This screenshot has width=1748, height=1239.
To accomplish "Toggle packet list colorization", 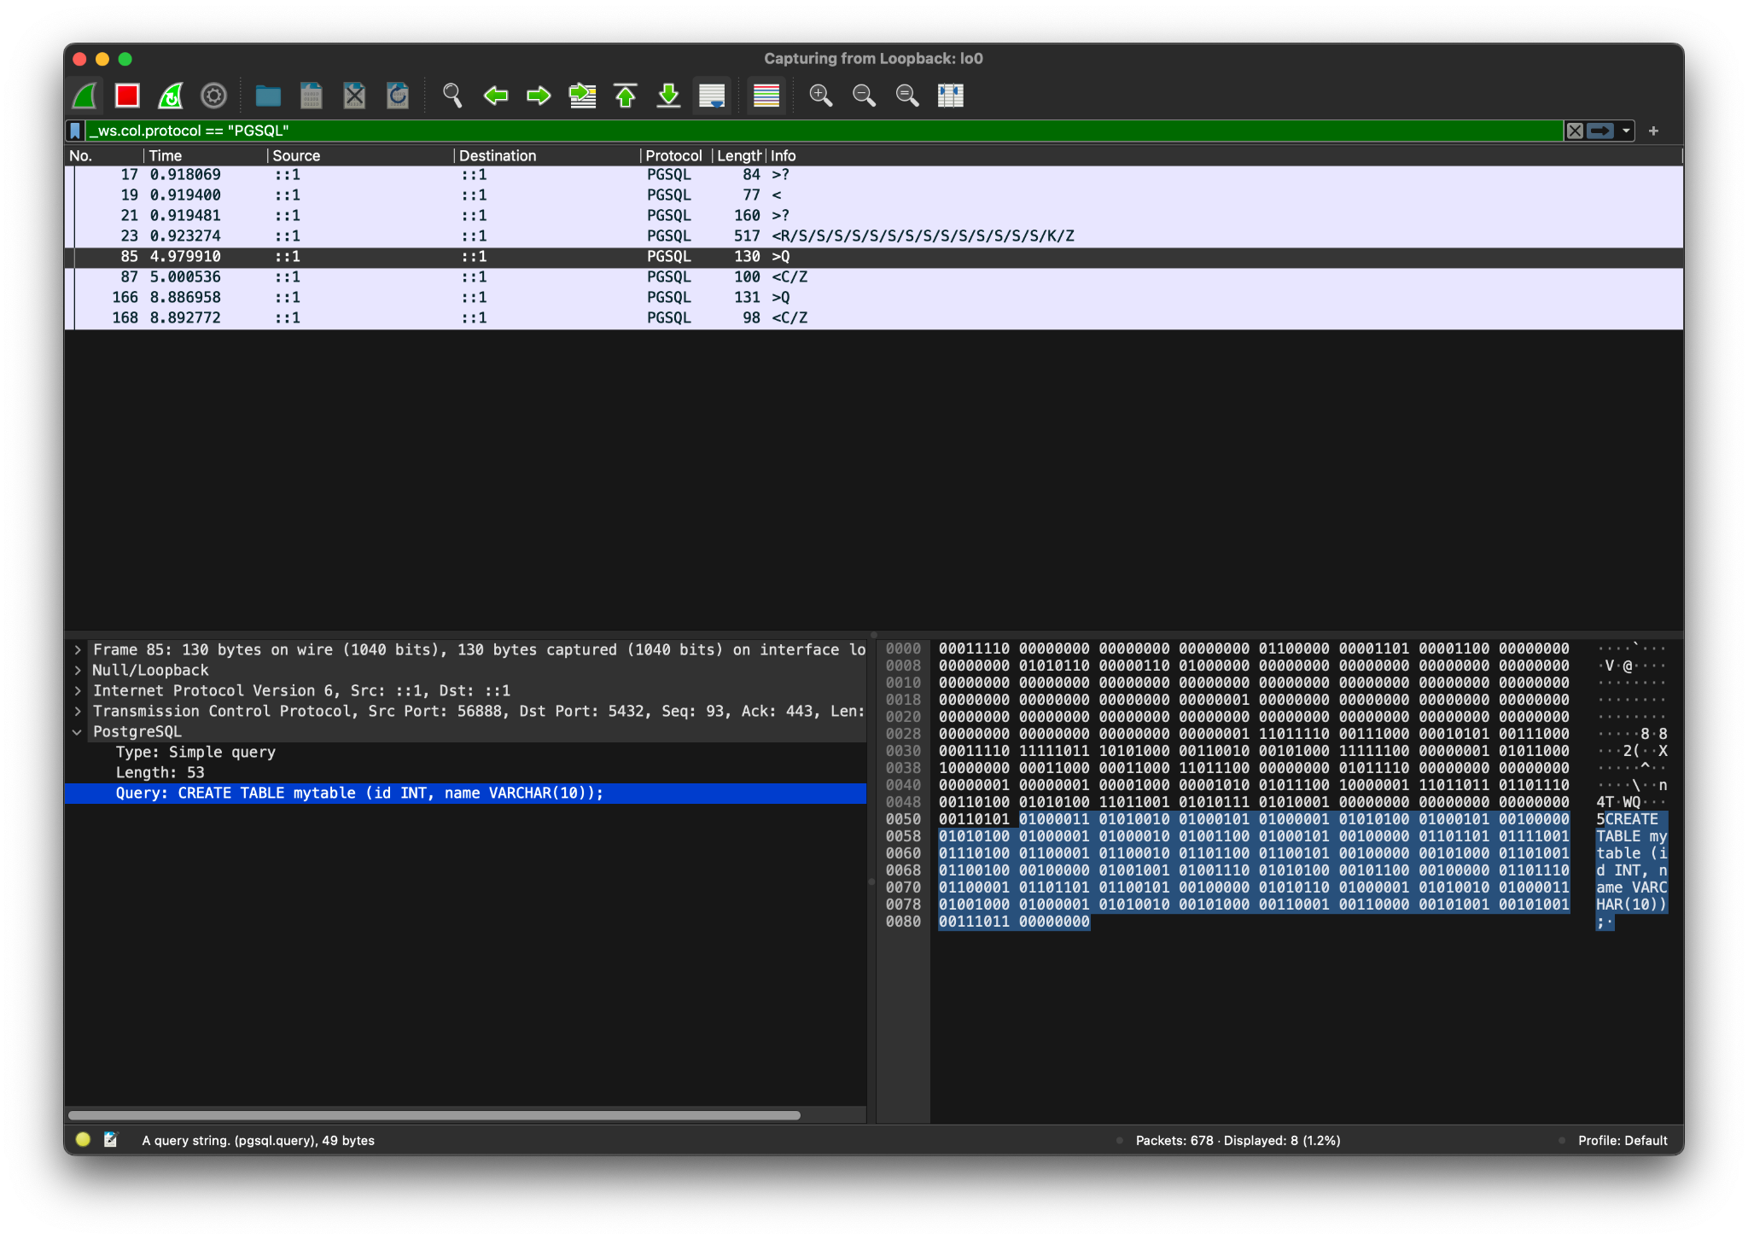I will 766,96.
